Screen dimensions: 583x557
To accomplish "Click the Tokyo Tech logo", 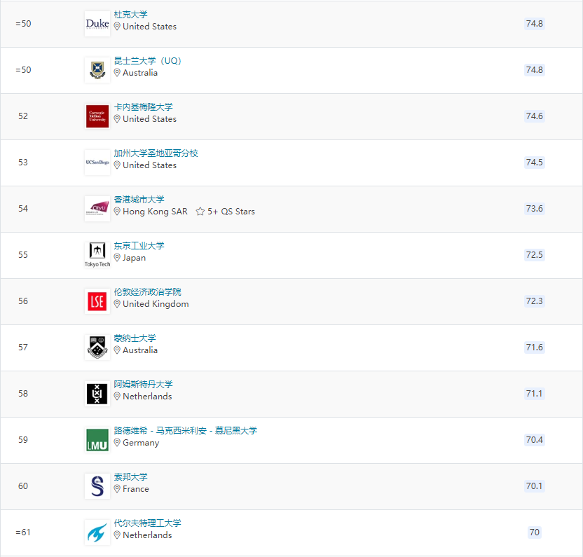I will pyautogui.click(x=97, y=255).
